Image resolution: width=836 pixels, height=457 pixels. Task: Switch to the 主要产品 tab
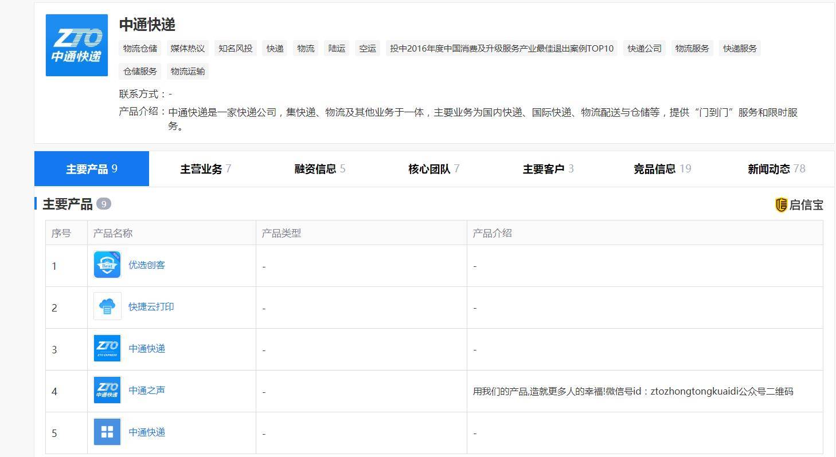coord(92,169)
